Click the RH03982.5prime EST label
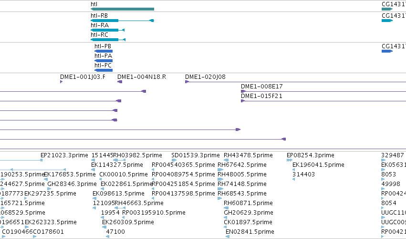This screenshot has height=239, width=406. [x=138, y=155]
